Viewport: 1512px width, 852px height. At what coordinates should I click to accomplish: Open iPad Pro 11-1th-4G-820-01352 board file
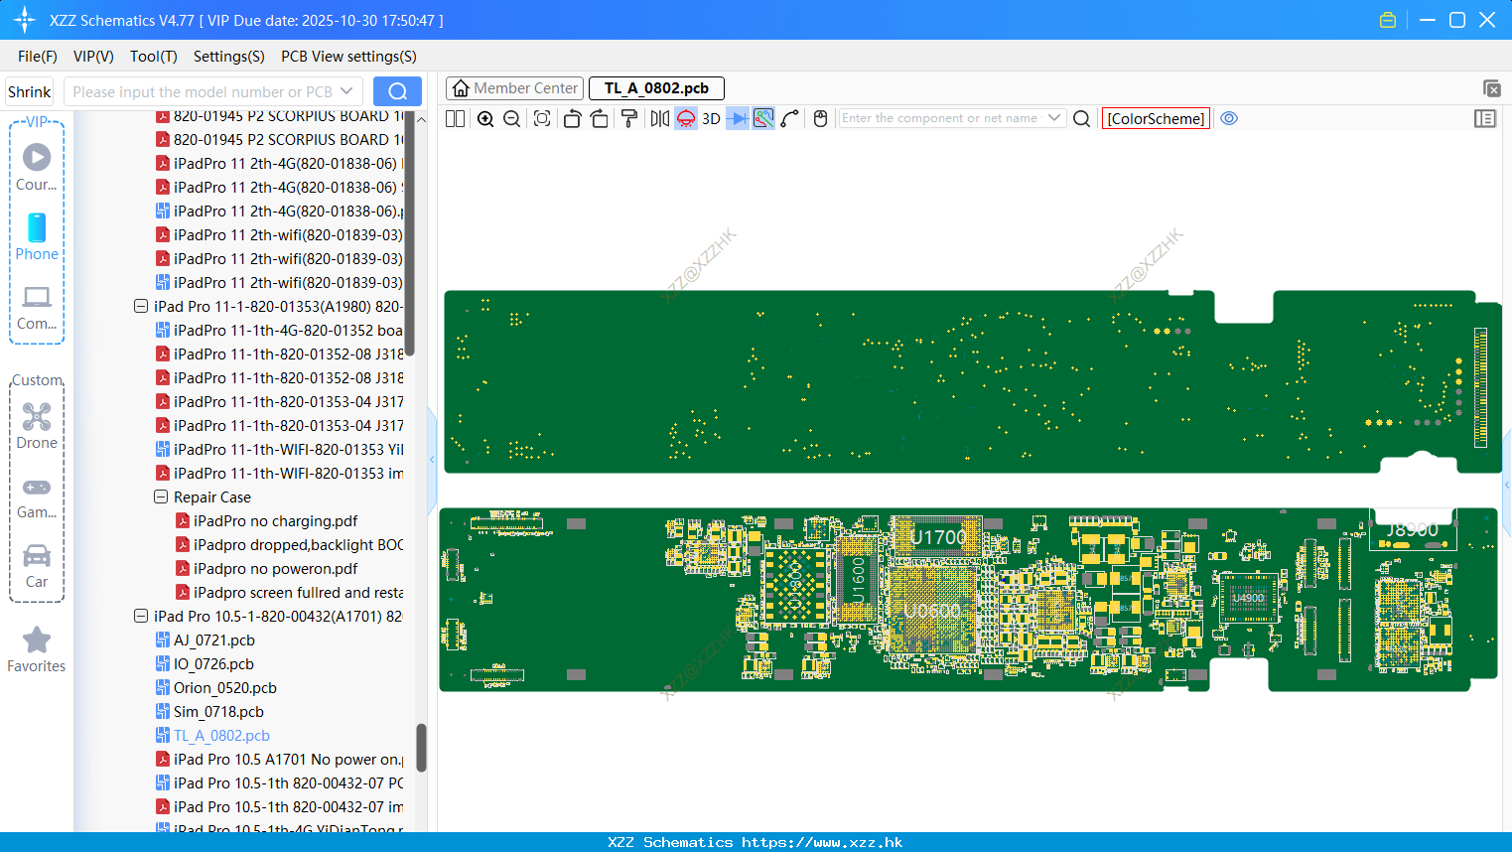288,331
